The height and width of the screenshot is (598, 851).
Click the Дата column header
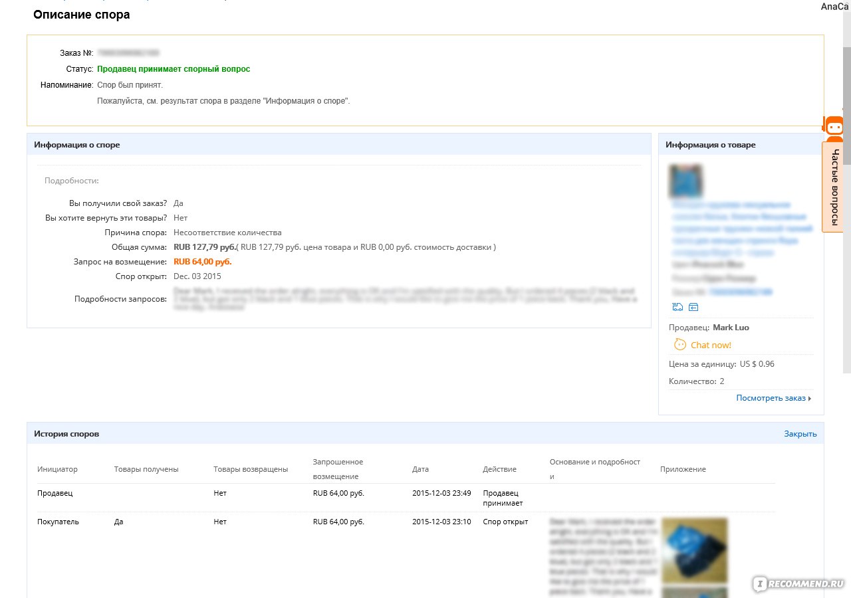[420, 469]
